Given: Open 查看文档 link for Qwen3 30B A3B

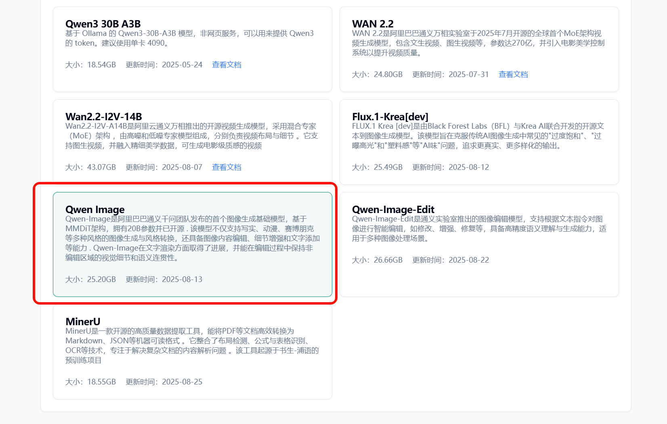Looking at the screenshot, I should pyautogui.click(x=226, y=65).
